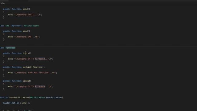The width and height of the screenshot is (197, 111).
Task: Click Firebase in the login() echo string
Action: (x=40, y=59)
